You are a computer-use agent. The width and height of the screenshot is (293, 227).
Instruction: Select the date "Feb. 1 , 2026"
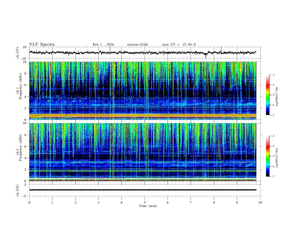[x=103, y=45]
